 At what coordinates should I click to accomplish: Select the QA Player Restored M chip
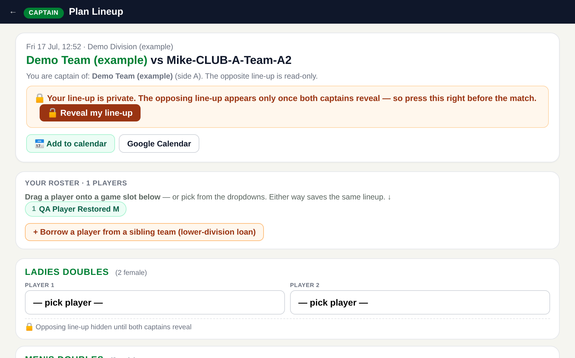[76, 209]
